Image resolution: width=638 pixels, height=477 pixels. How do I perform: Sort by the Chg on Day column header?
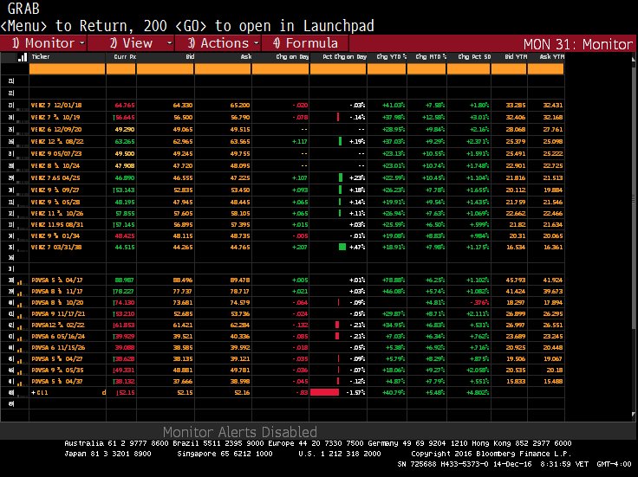coord(292,57)
